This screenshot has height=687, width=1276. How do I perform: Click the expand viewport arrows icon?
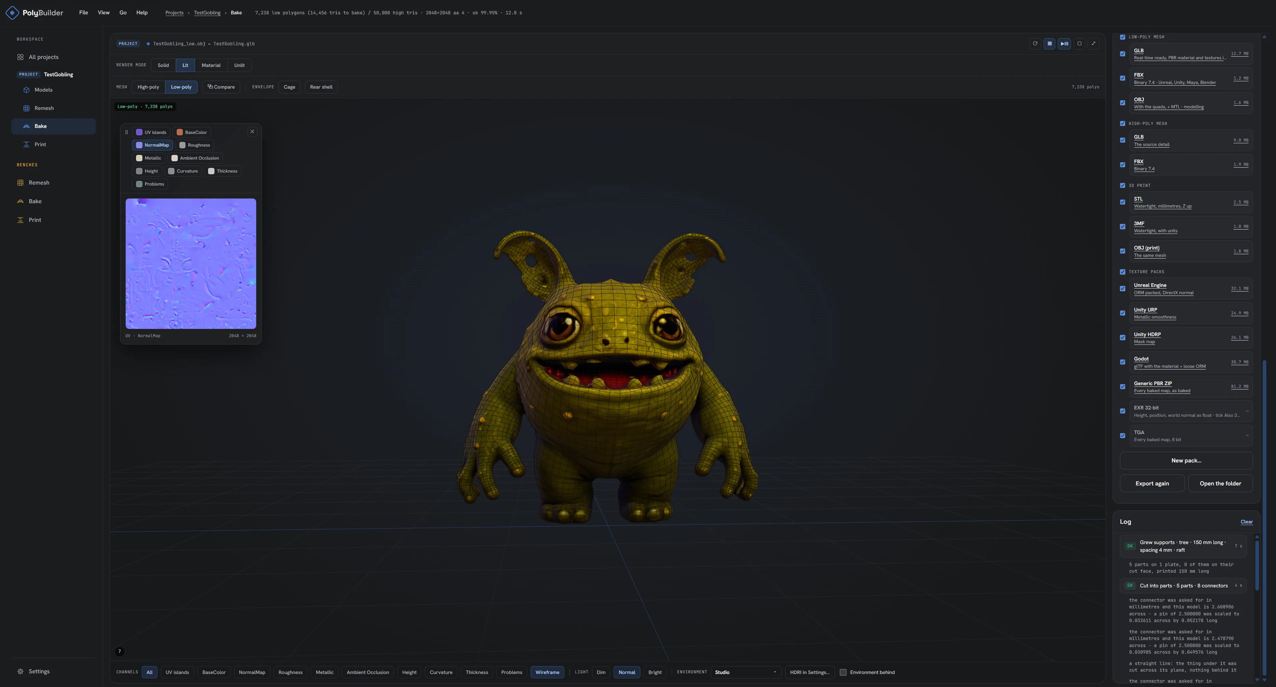coord(1094,44)
